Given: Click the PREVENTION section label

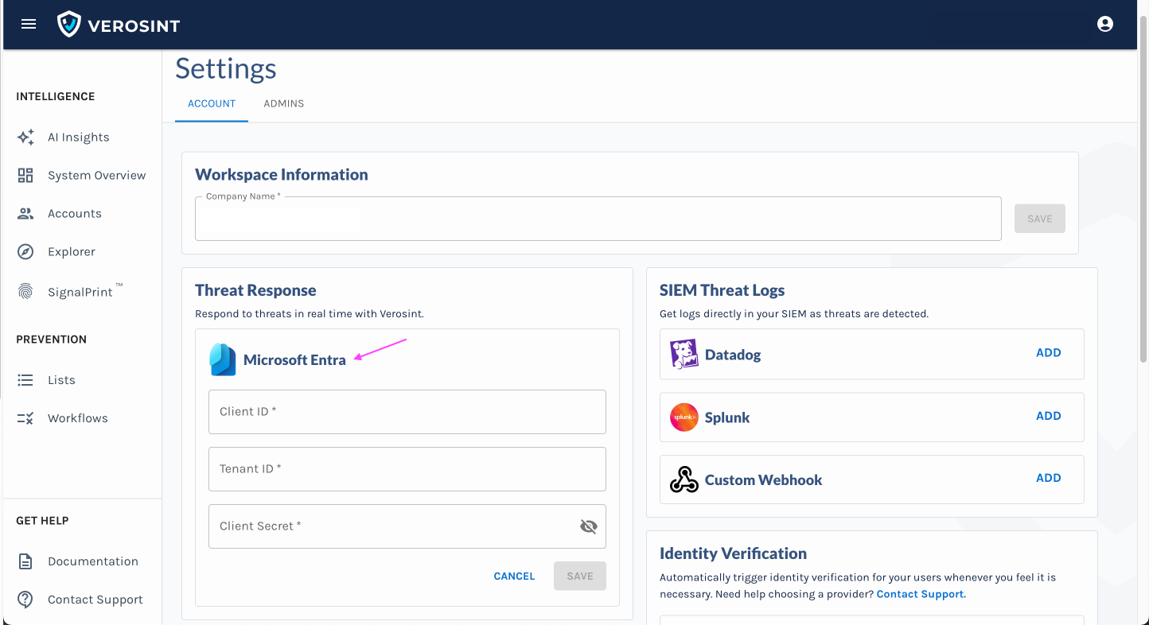Looking at the screenshot, I should point(52,339).
